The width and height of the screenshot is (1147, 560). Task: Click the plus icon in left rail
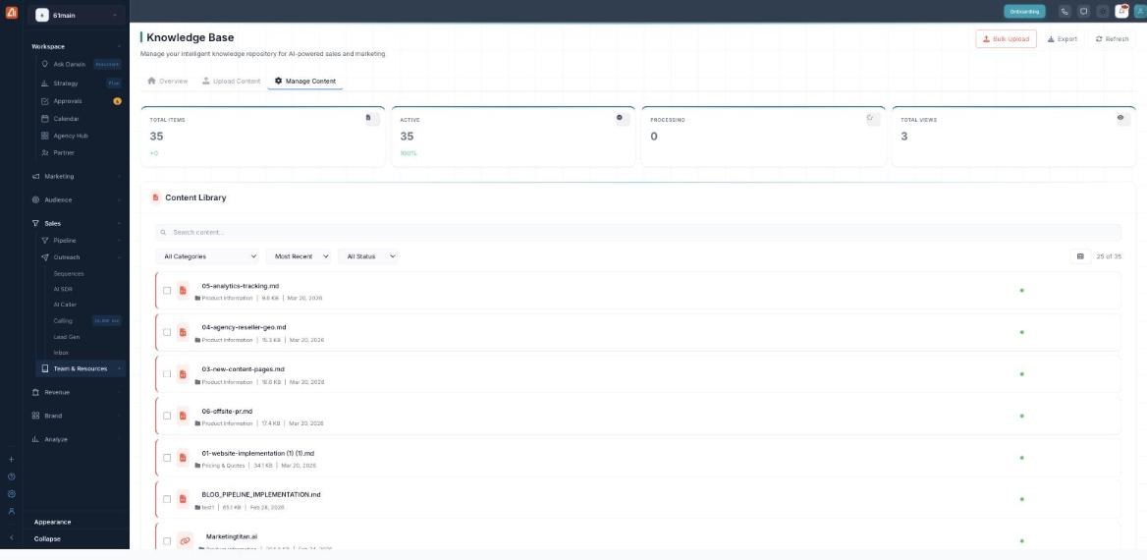(11, 460)
